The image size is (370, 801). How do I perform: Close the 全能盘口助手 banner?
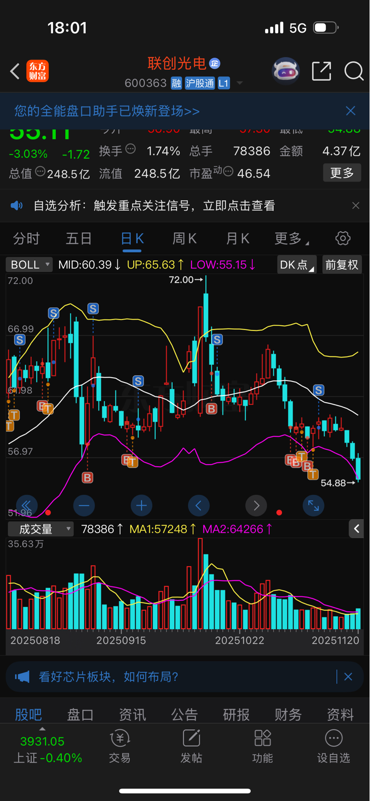(x=351, y=111)
